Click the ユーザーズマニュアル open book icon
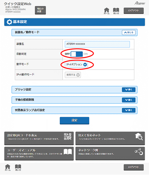149x177 pixels. click(68, 152)
